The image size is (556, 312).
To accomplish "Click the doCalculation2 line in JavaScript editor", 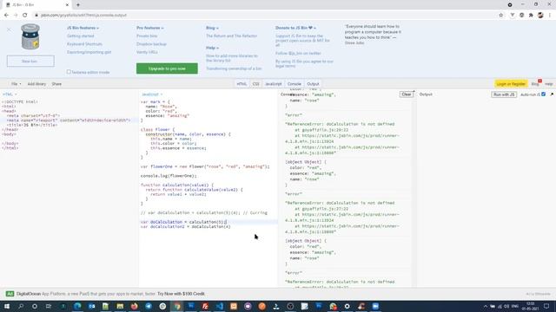I will click(x=185, y=227).
